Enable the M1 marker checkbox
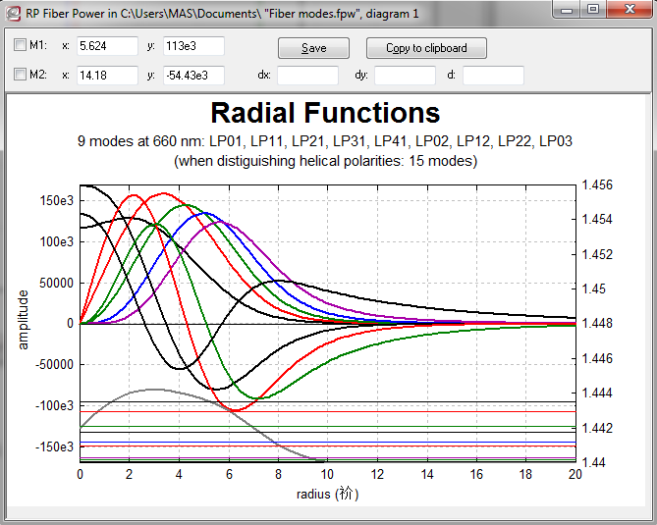Image resolution: width=657 pixels, height=525 pixels. (x=21, y=46)
